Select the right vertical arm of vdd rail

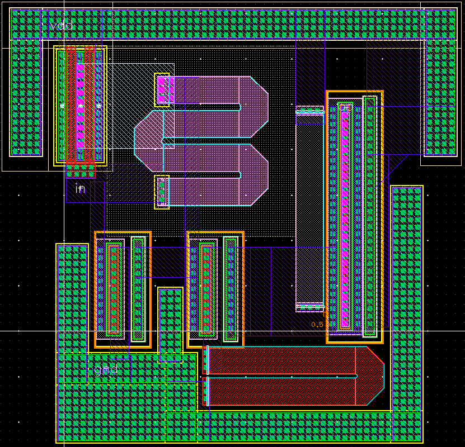coord(440,96)
